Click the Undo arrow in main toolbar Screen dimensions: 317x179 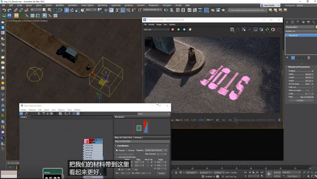click(x=4, y=10)
